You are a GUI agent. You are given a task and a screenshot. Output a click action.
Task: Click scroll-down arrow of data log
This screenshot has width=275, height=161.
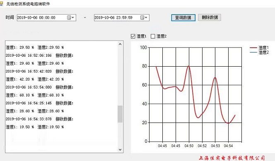(120, 149)
